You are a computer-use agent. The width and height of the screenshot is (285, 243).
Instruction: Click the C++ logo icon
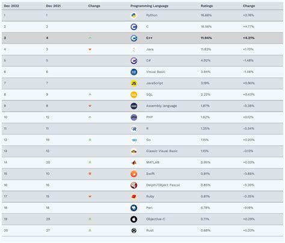point(134,38)
